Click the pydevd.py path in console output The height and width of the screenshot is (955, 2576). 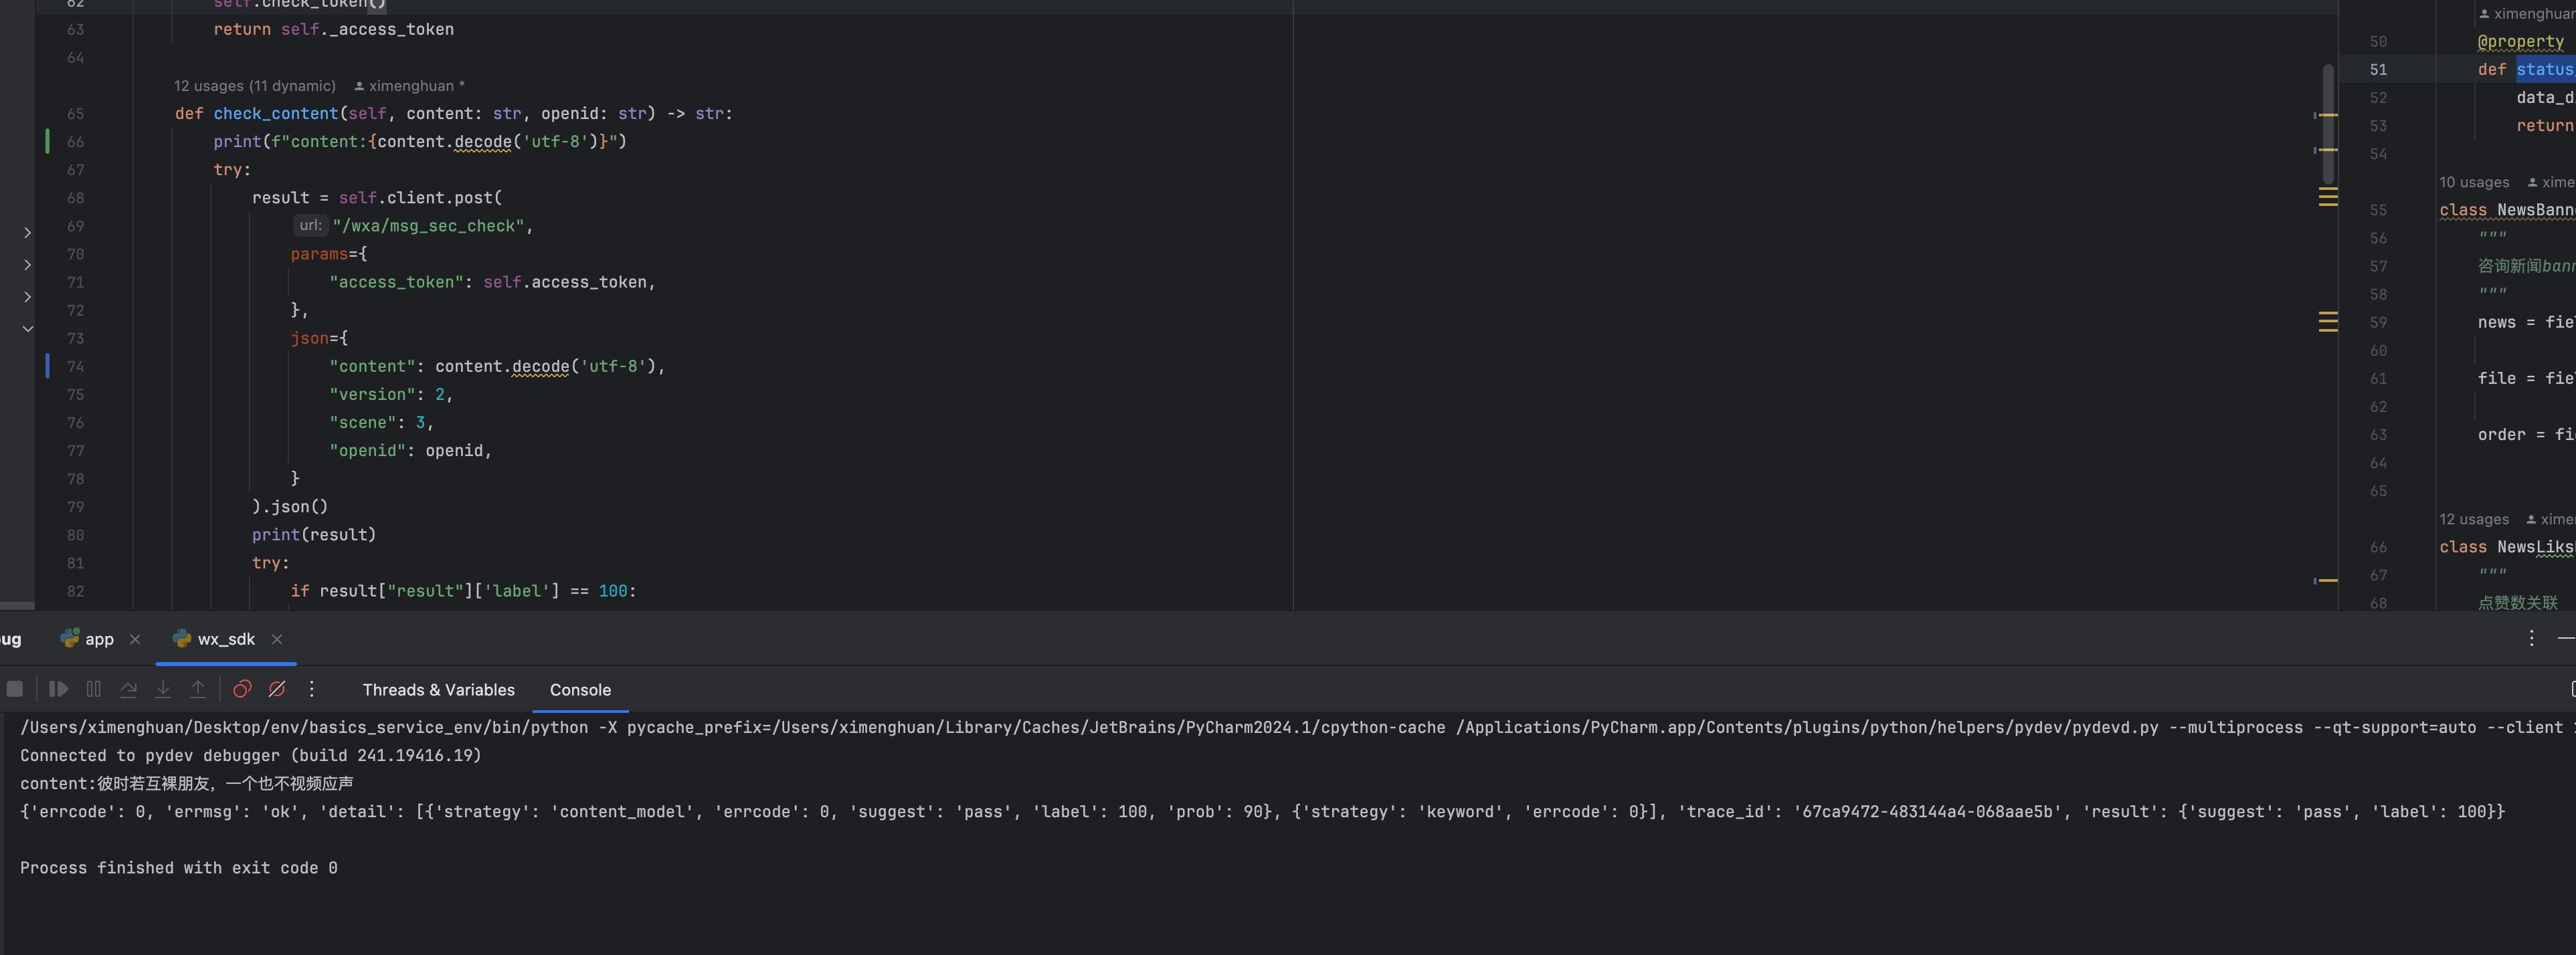click(x=1807, y=727)
